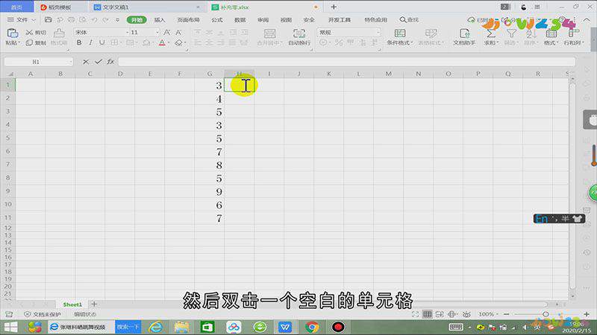Screen dimensions: 597x335
Task: Toggle Bold formatting
Action: point(79,43)
